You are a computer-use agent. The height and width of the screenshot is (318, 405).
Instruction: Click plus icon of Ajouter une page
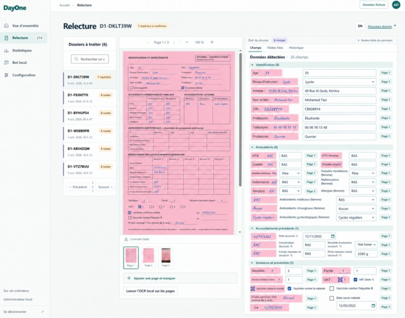129,278
